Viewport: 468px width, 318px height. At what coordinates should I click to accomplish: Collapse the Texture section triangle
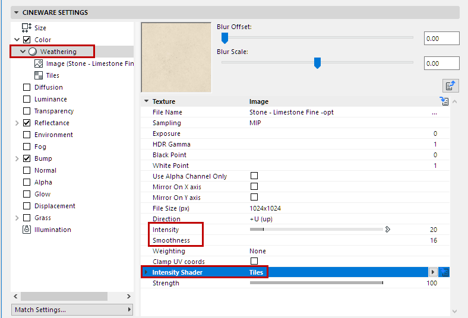(x=146, y=101)
